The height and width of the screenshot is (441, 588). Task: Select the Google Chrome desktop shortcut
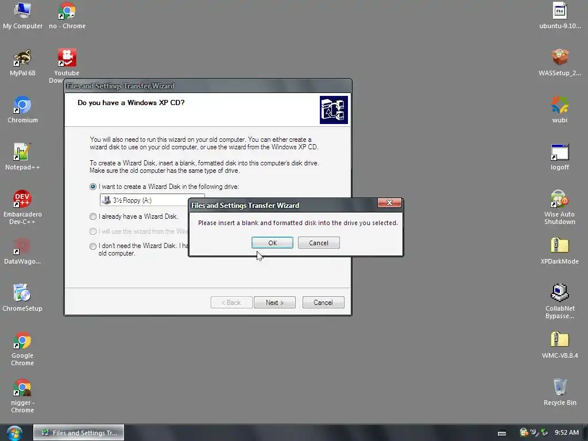click(x=22, y=349)
